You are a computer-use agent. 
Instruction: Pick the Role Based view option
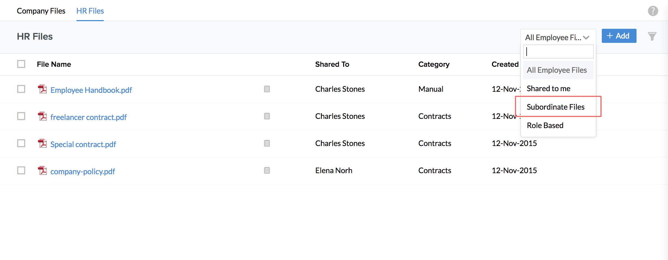pos(545,125)
